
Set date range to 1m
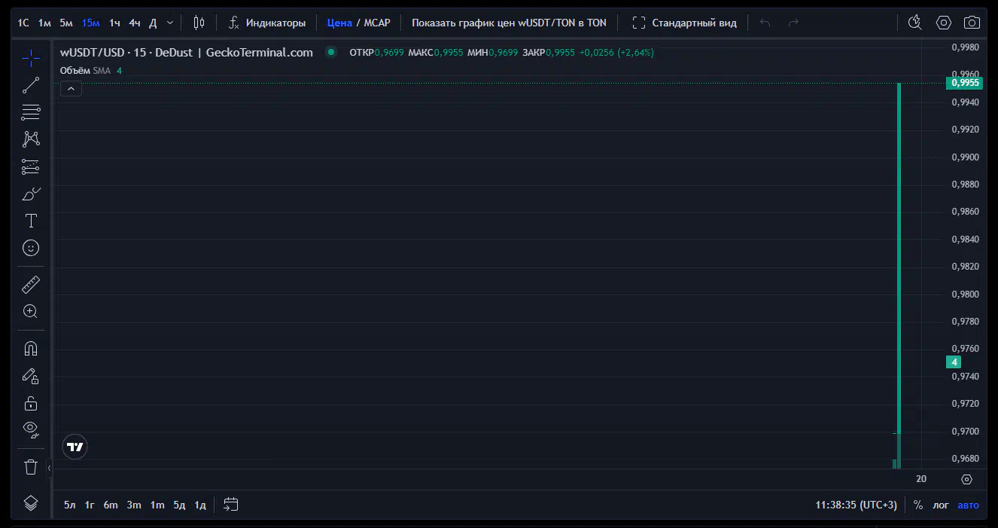(x=157, y=505)
